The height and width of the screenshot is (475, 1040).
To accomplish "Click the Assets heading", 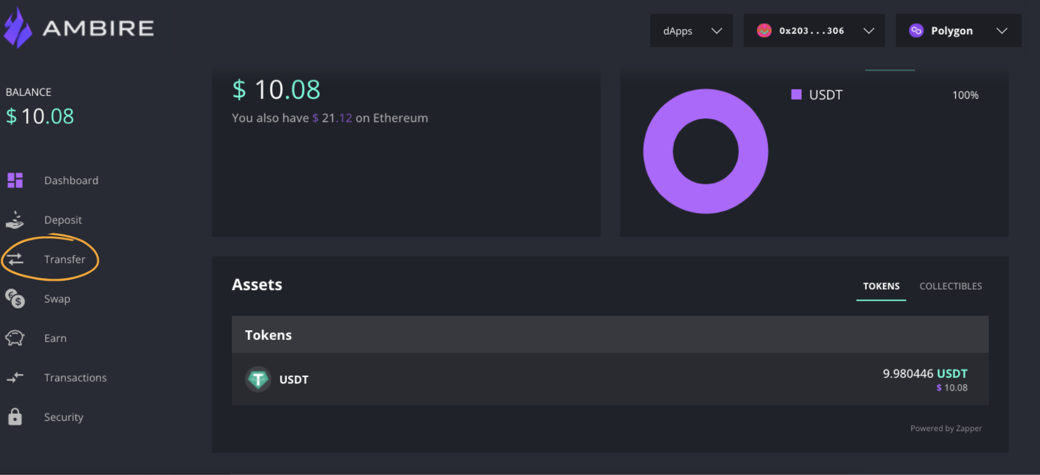I will (257, 285).
